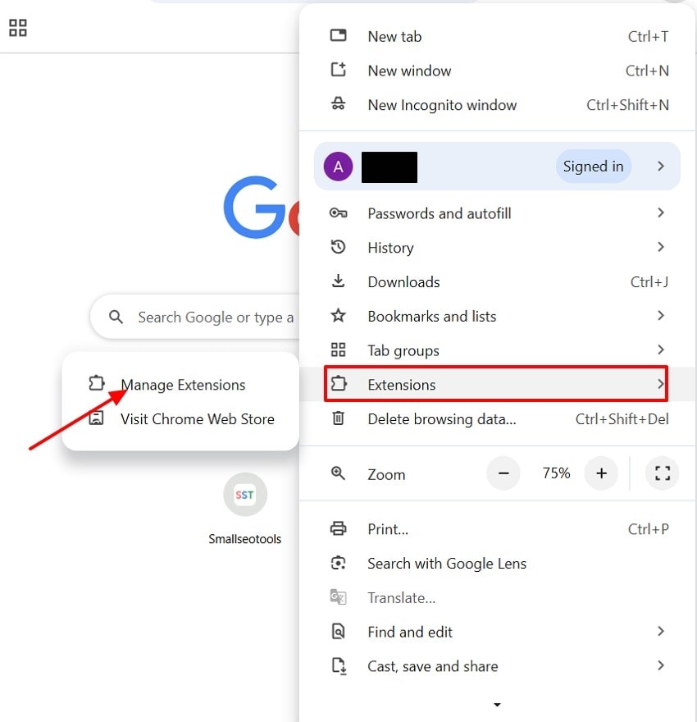Click the purple profile avatar A
The height and width of the screenshot is (722, 697).
[x=338, y=167]
